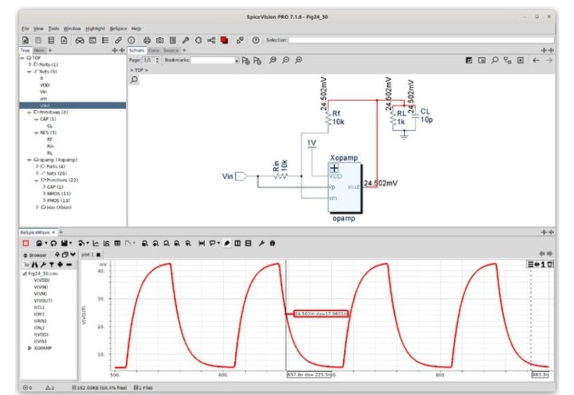Open the BeSpice menu

click(x=118, y=29)
